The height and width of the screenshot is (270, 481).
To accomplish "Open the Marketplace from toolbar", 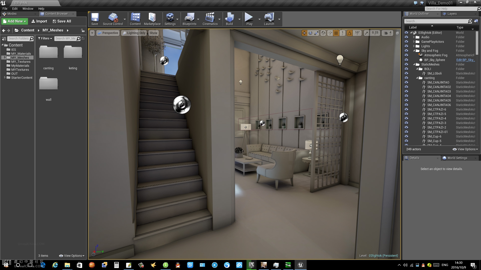I will 152,19.
